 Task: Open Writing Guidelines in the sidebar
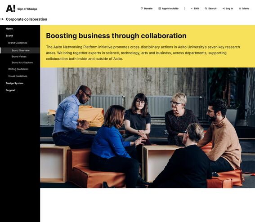coord(18,69)
